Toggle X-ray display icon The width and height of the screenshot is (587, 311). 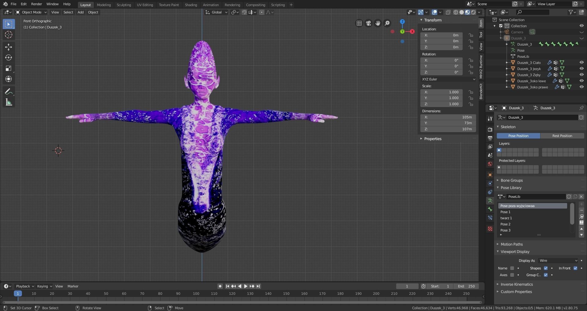click(448, 12)
